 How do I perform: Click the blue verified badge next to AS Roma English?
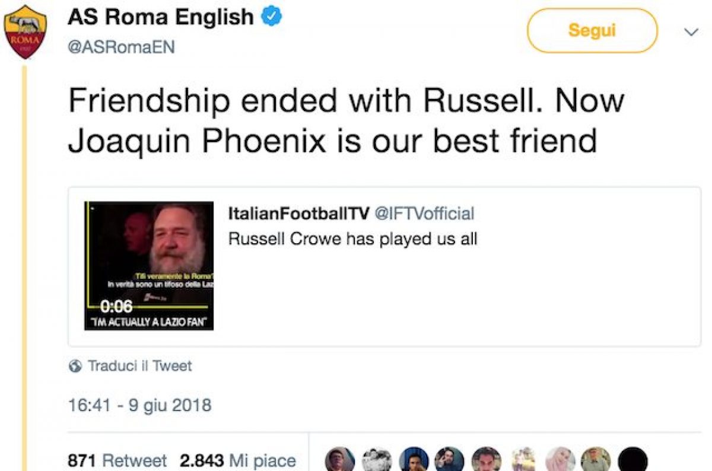pyautogui.click(x=272, y=17)
